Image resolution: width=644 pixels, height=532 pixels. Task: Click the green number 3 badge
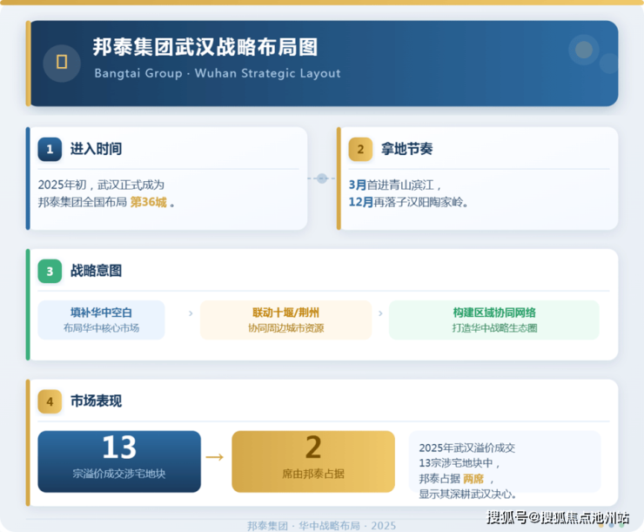tap(50, 271)
